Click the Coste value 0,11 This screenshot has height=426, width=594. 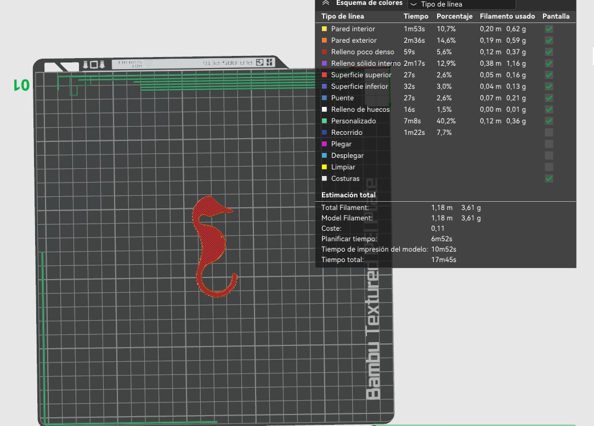pos(438,228)
